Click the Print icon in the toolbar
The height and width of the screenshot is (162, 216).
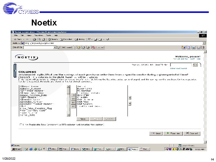coord(96,39)
